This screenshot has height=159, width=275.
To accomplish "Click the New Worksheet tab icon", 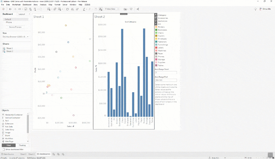I will [54, 154].
